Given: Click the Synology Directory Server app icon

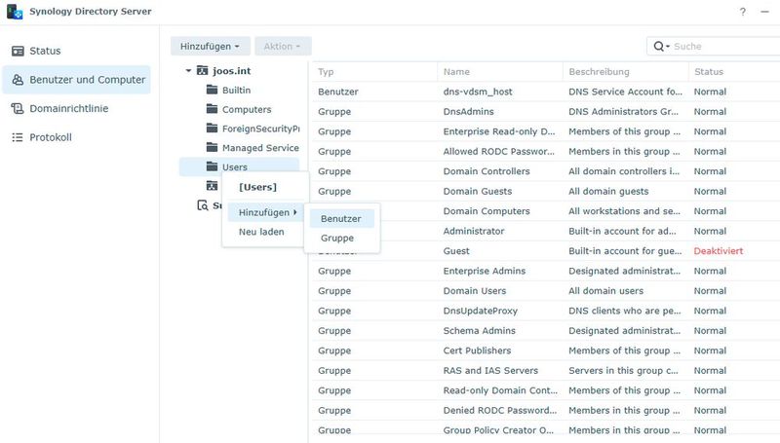Looking at the screenshot, I should pyautogui.click(x=15, y=12).
